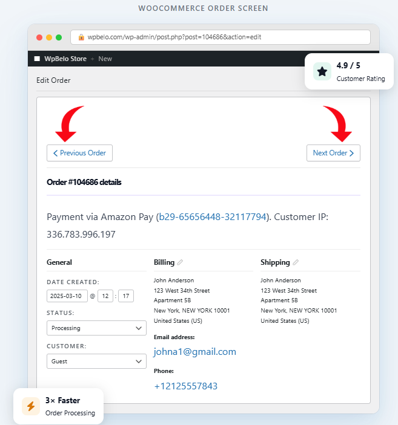Click the padlock icon in address bar
Viewport: 398px width, 425px height.
81,37
